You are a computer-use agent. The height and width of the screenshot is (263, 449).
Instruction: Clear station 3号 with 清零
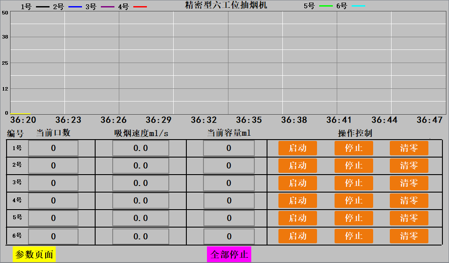click(x=409, y=183)
